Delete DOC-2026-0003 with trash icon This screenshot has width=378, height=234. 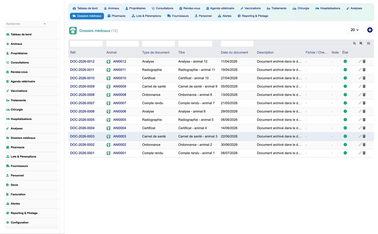coord(364,136)
